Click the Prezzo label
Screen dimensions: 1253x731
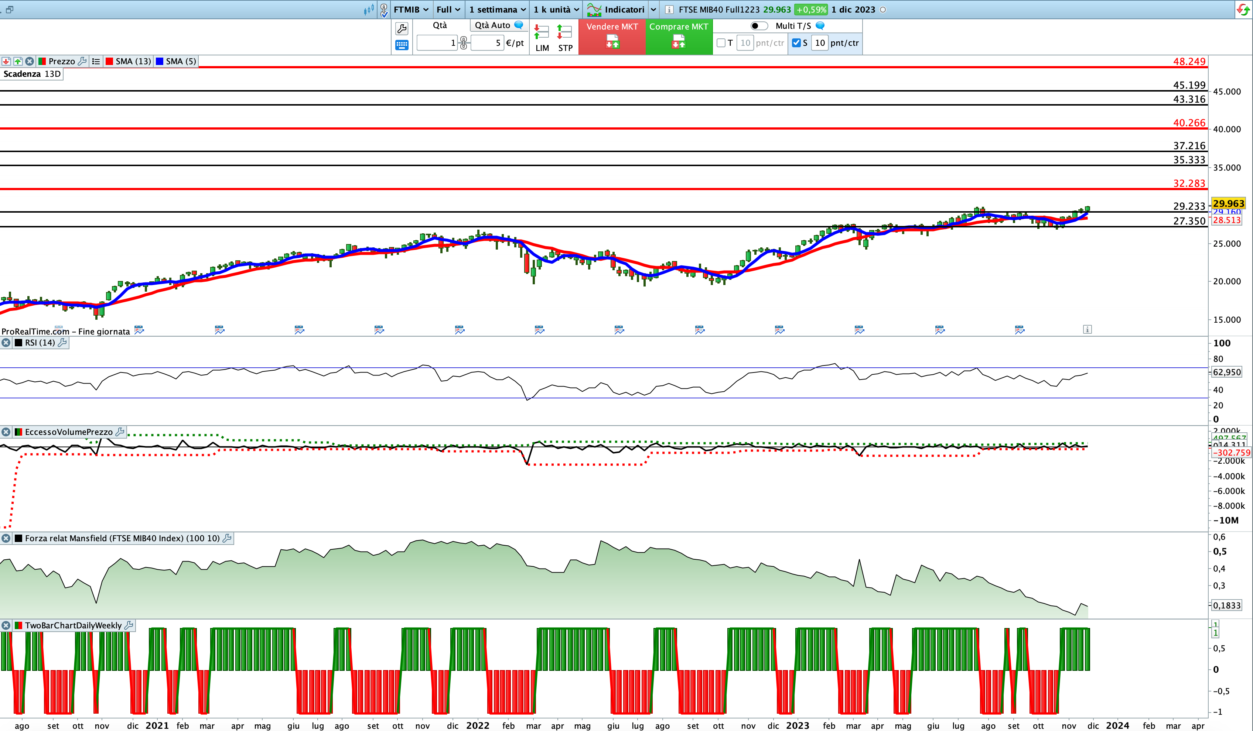point(62,61)
